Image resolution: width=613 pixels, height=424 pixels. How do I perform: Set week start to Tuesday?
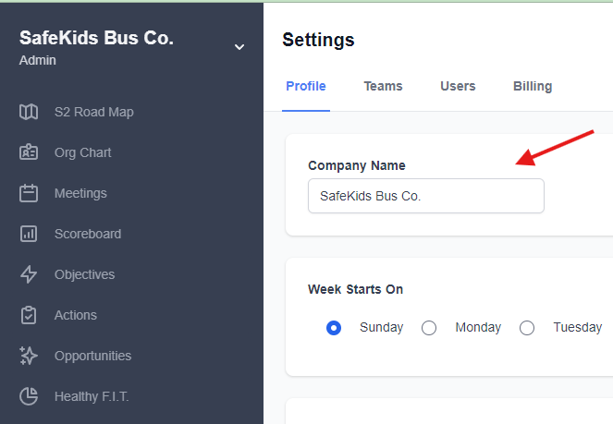(x=527, y=328)
